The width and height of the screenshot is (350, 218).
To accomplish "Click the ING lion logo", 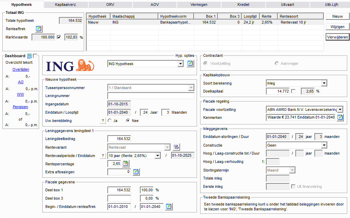I will [85, 65].
